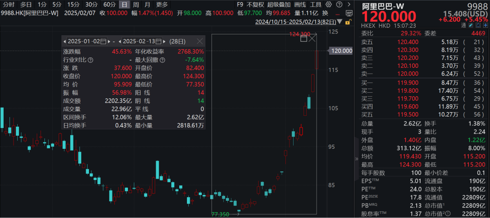Step the end date forward one day

coord(164,41)
